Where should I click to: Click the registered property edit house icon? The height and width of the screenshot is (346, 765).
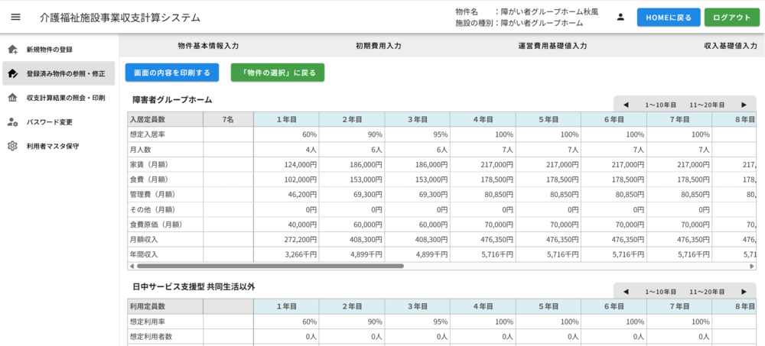[13, 73]
